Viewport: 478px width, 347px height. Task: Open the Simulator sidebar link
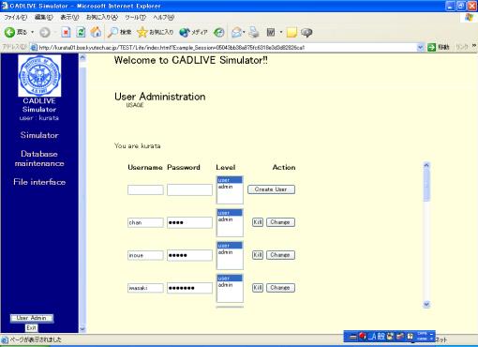(39, 135)
